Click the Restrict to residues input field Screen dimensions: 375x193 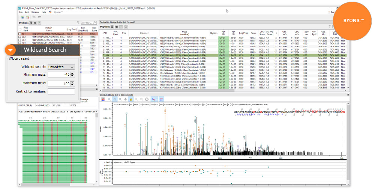[61, 91]
